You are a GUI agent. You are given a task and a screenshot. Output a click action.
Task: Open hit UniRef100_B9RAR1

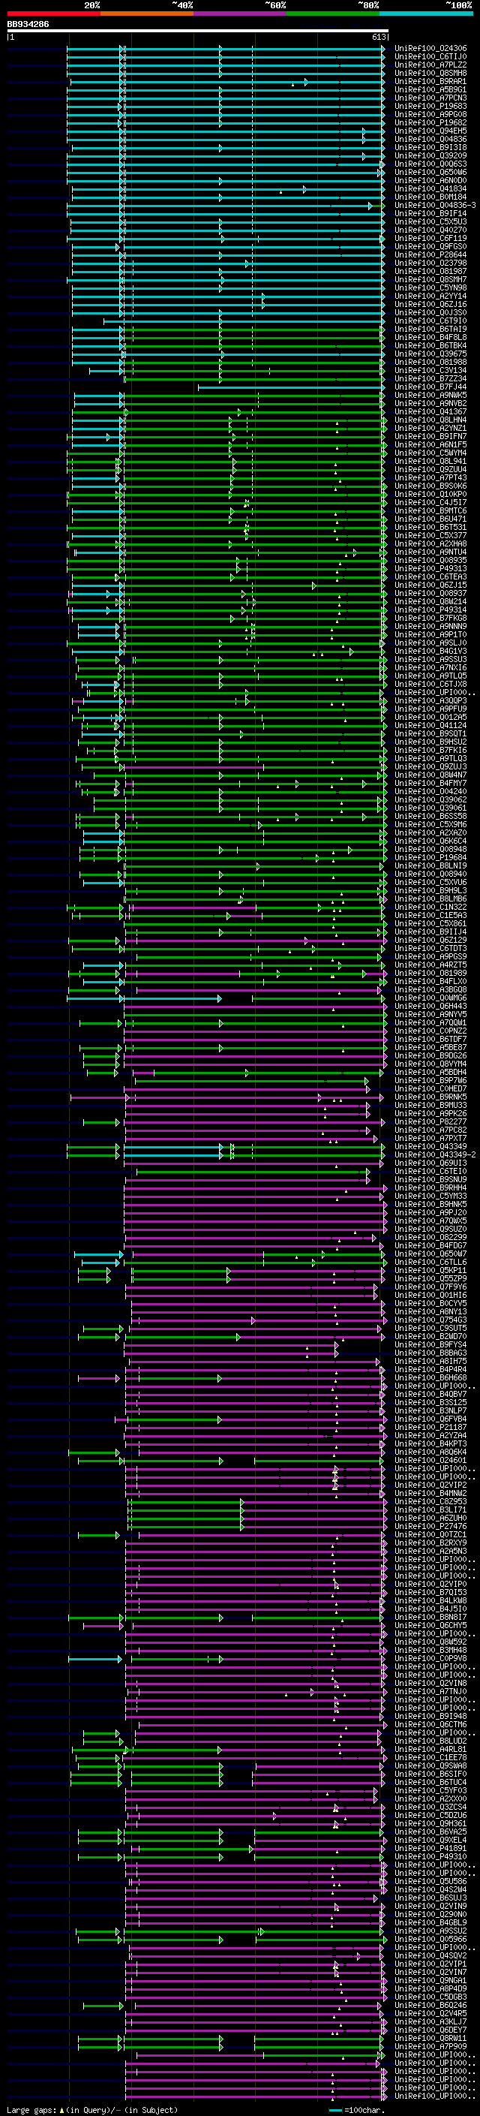430,81
